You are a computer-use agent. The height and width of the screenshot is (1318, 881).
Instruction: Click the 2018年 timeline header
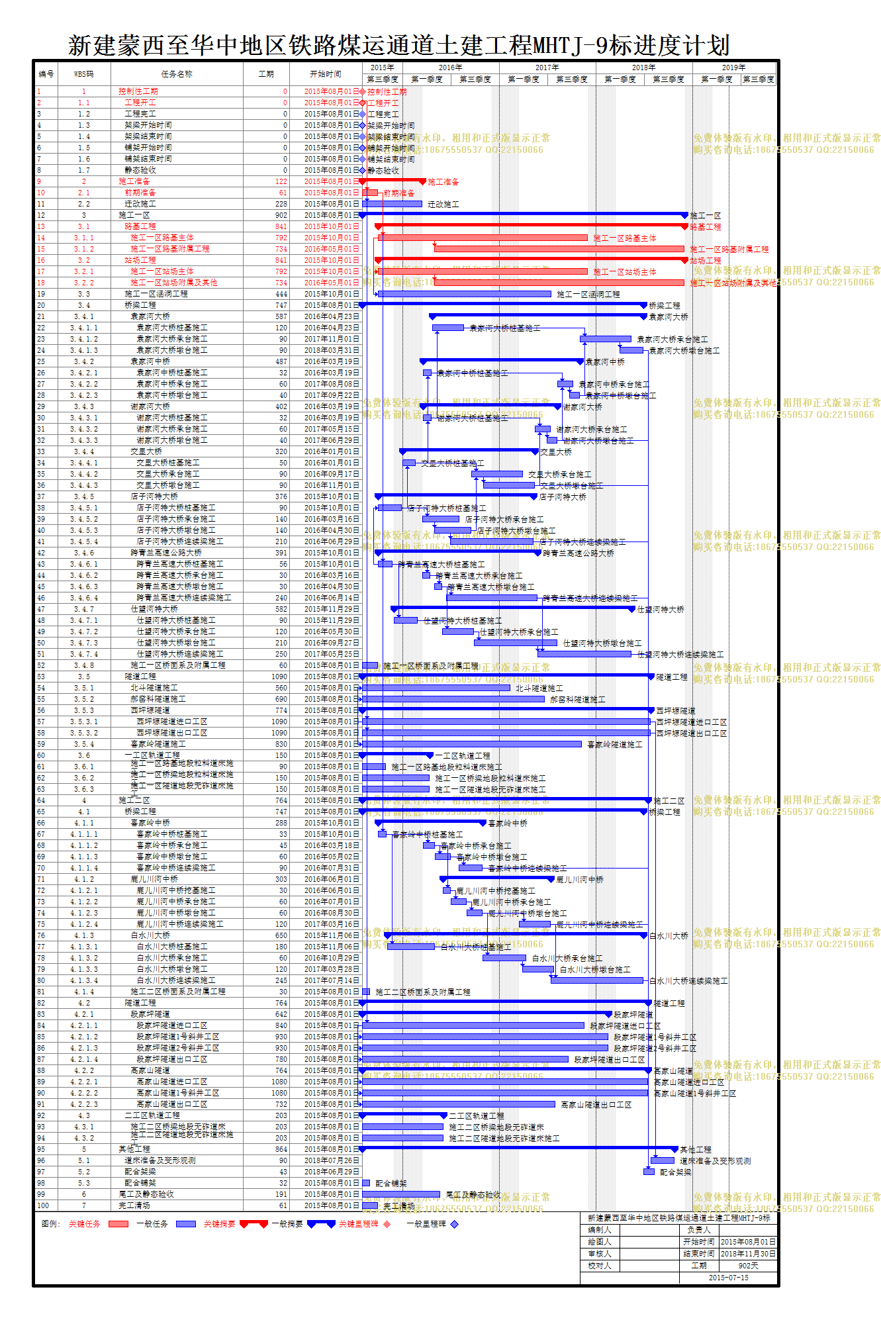pyautogui.click(x=644, y=68)
